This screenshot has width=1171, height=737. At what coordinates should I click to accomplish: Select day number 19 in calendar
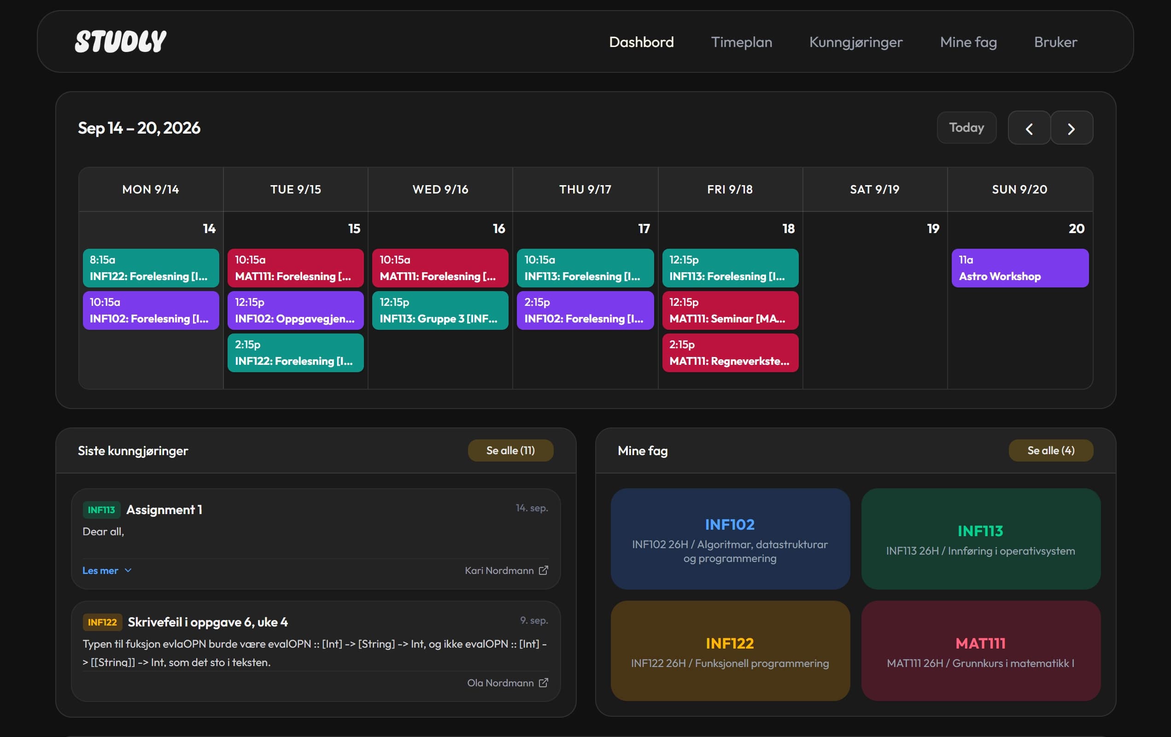[x=933, y=228]
